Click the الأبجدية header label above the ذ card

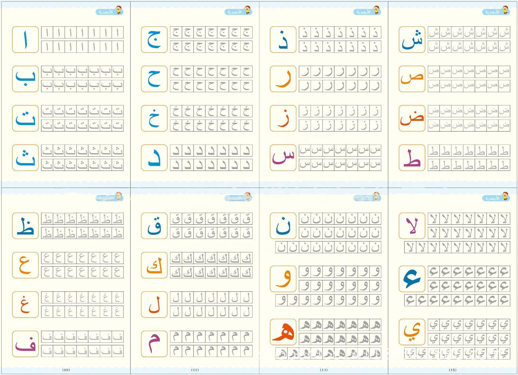tap(363, 12)
